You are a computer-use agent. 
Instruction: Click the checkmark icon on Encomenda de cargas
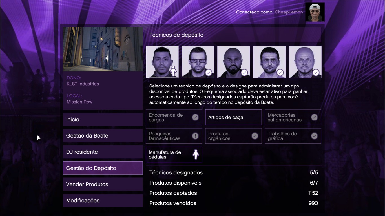[195, 117]
